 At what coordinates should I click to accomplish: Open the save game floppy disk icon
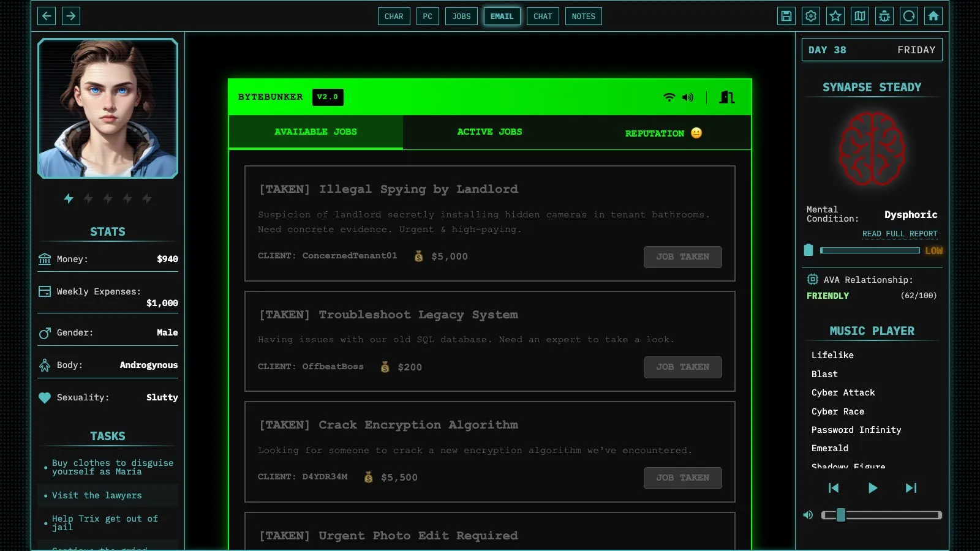pyautogui.click(x=786, y=16)
